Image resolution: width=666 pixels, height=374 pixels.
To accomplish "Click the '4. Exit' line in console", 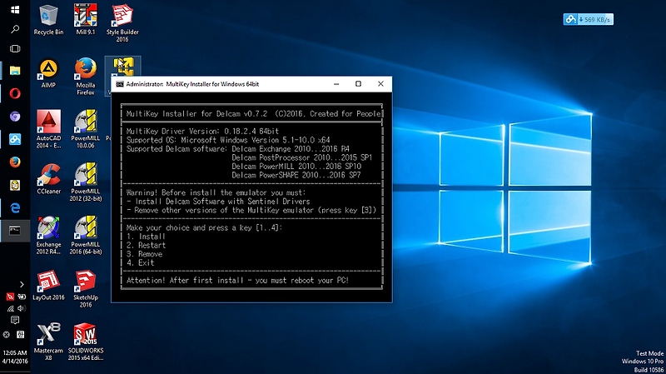I will (x=140, y=263).
